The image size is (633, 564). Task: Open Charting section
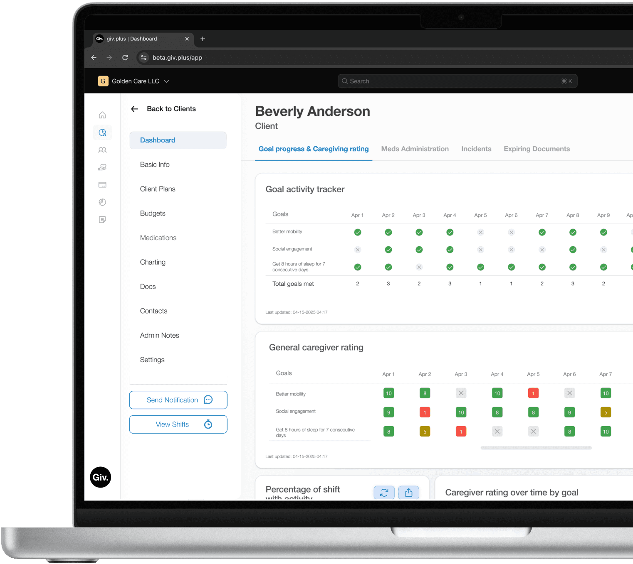153,262
